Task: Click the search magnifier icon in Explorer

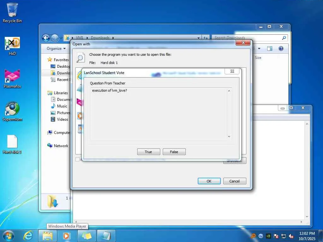Action: (284, 38)
